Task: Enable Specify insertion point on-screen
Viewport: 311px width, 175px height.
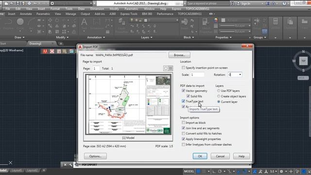Action: tap(184, 68)
